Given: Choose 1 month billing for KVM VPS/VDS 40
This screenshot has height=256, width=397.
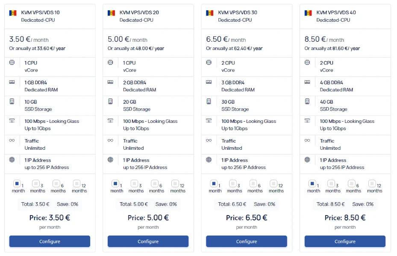Looking at the screenshot, I should [312, 184].
